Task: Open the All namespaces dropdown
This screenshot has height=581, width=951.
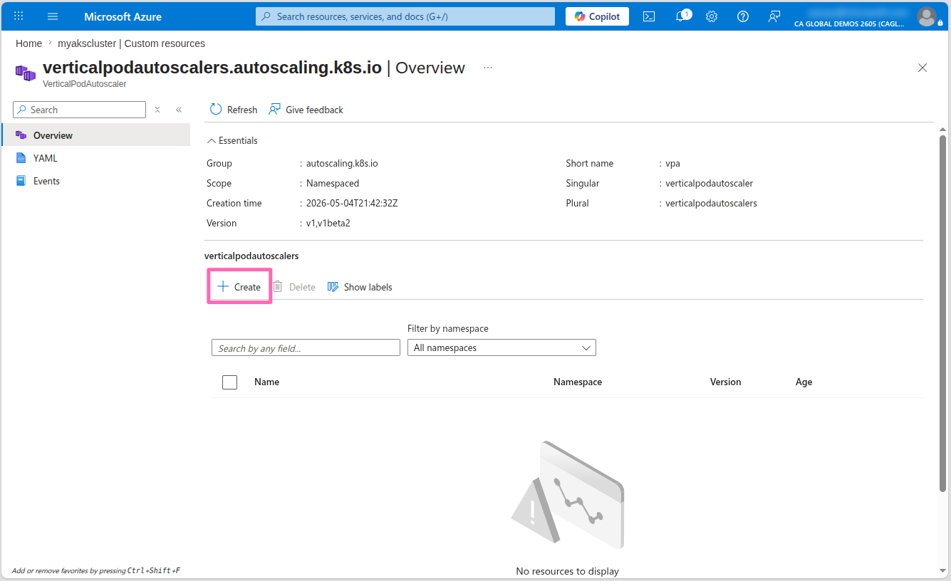Action: pos(502,347)
